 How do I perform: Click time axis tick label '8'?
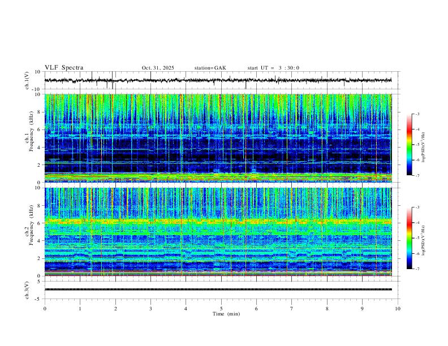click(327, 309)
